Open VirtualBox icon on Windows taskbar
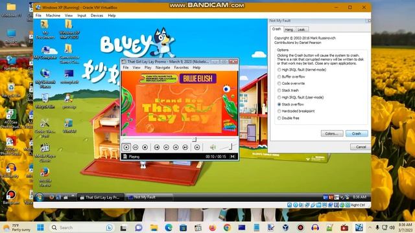415x233 pixels. click(285, 227)
